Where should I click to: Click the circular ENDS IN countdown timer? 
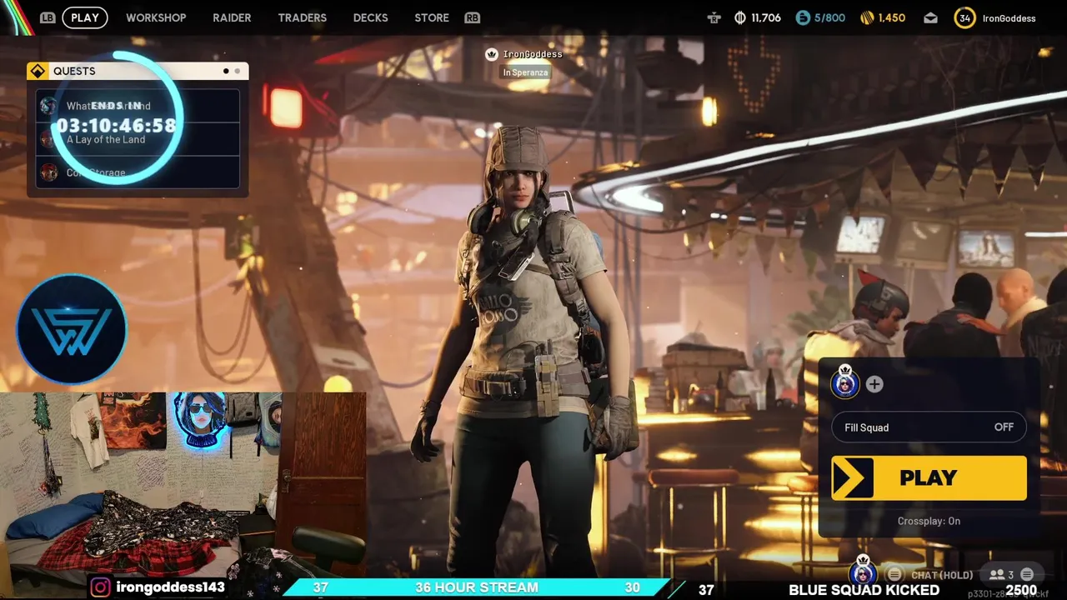[x=117, y=117]
